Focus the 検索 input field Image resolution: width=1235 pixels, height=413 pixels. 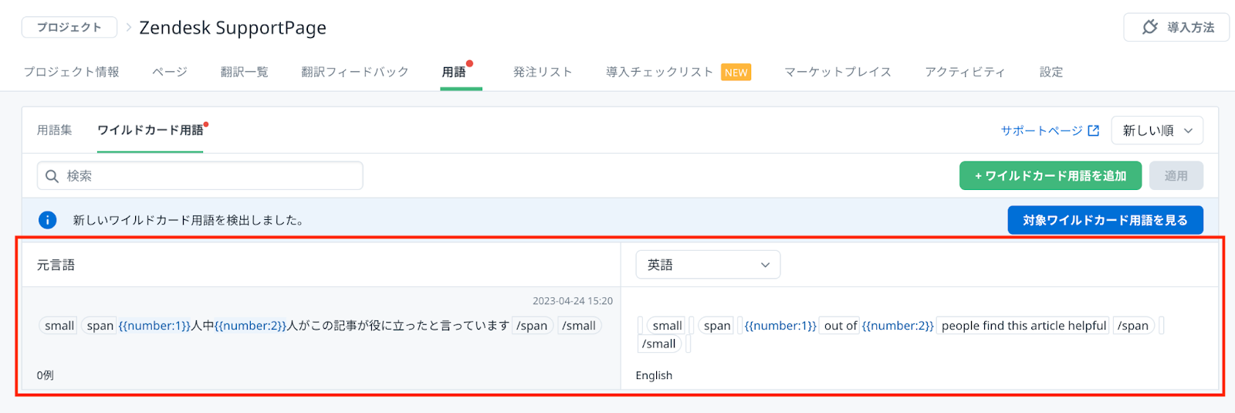point(208,176)
